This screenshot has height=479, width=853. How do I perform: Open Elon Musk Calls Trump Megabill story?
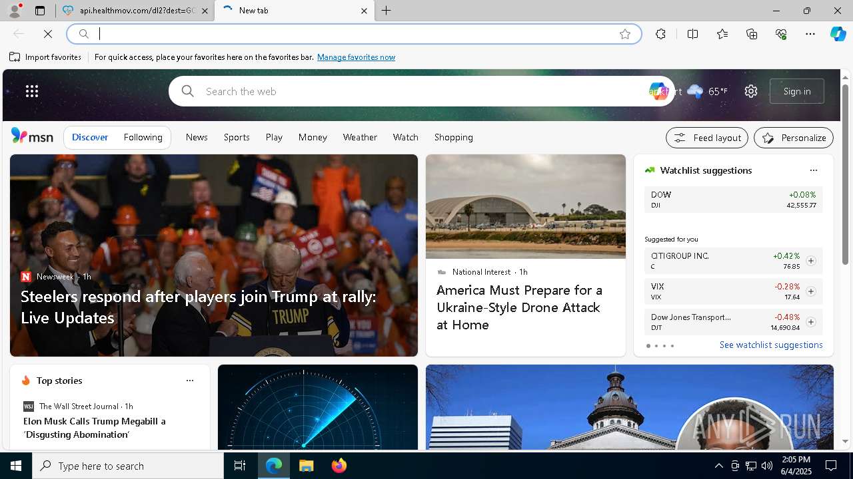95,428
